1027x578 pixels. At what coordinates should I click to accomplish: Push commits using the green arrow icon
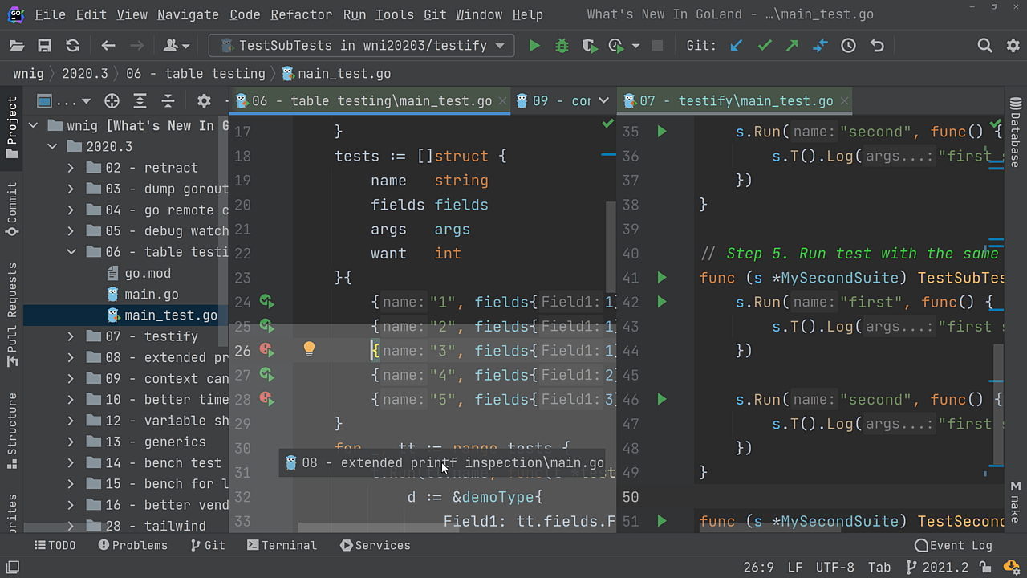791,46
